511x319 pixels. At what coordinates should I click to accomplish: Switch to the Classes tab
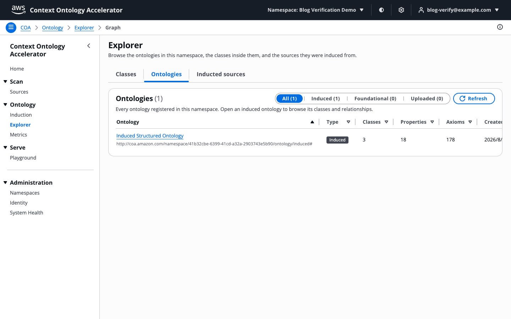126,74
